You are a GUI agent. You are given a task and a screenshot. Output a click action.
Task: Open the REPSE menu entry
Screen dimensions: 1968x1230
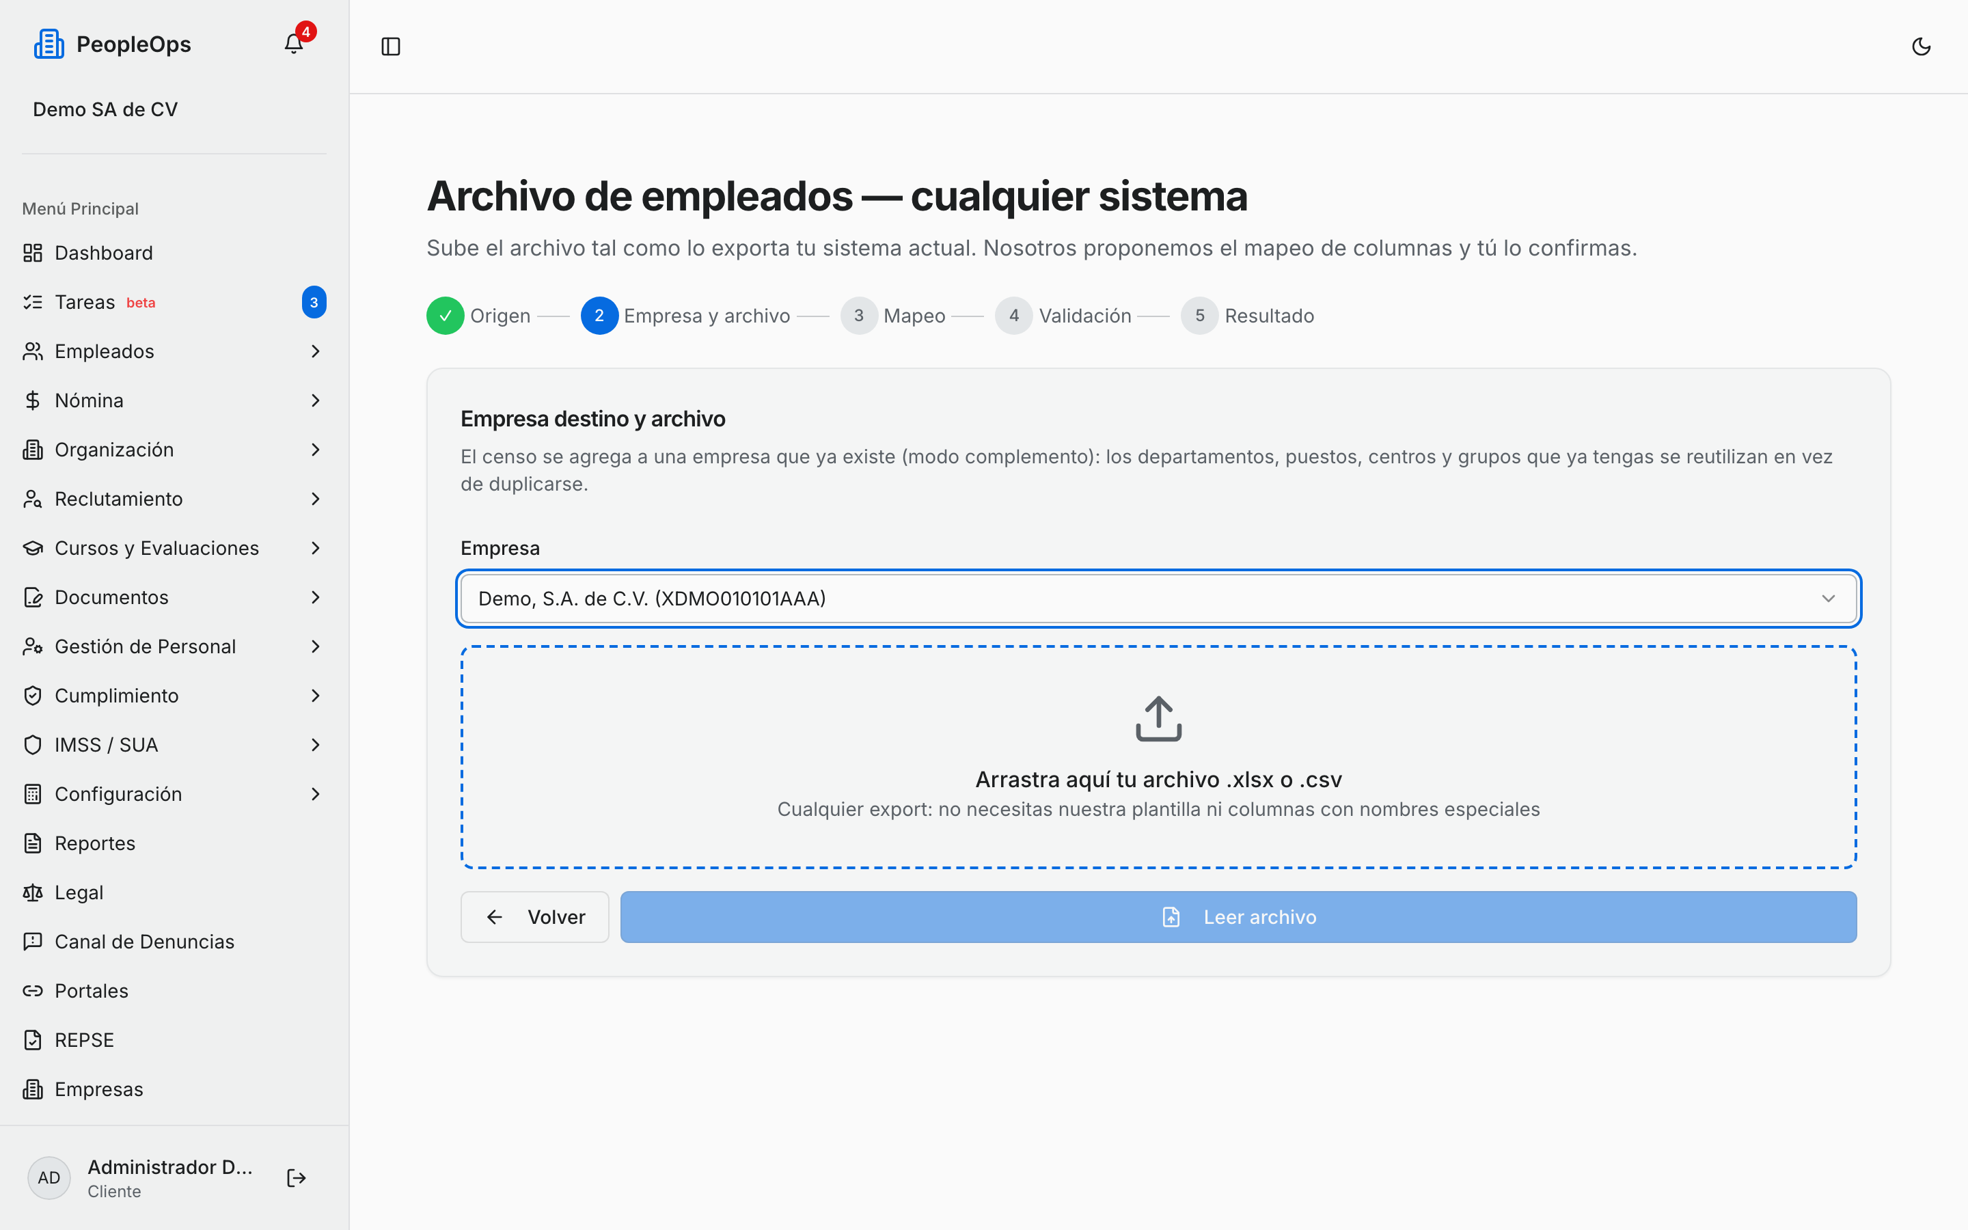174,1041
